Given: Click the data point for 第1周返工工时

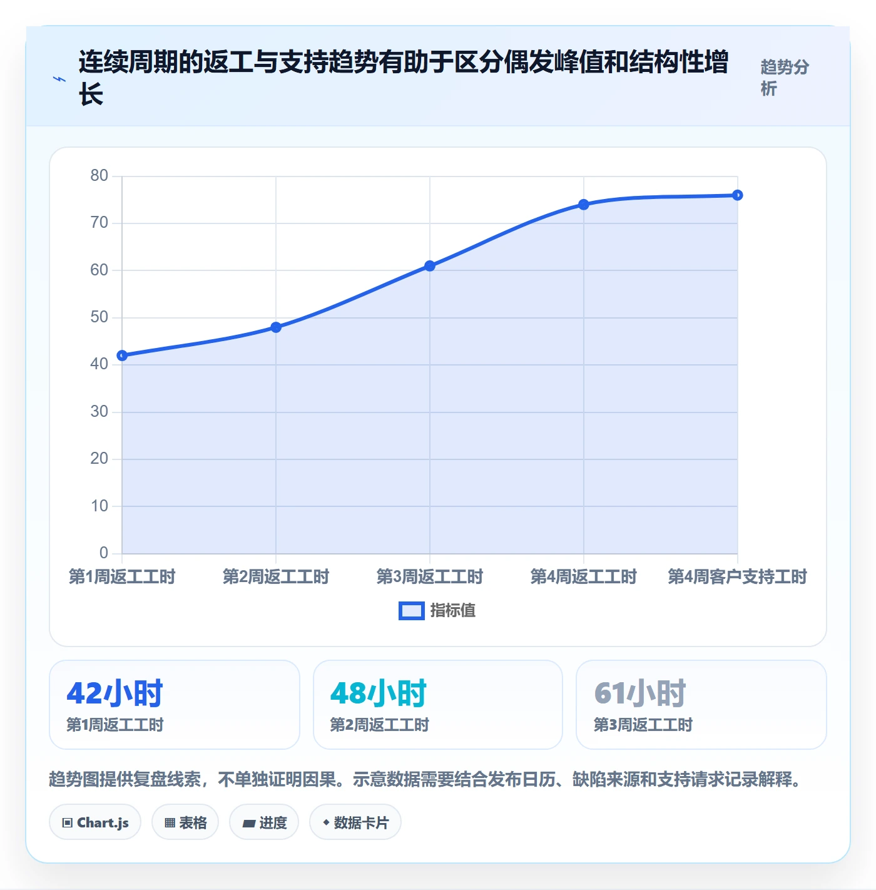Looking at the screenshot, I should [x=122, y=355].
